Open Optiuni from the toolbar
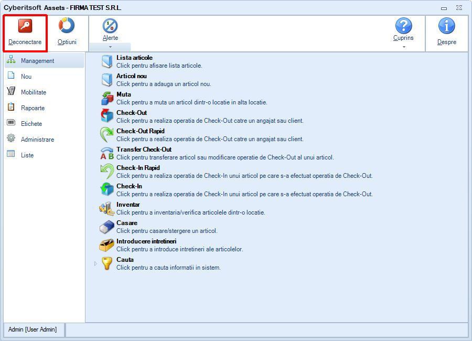This screenshot has height=341, width=472. pos(67,31)
